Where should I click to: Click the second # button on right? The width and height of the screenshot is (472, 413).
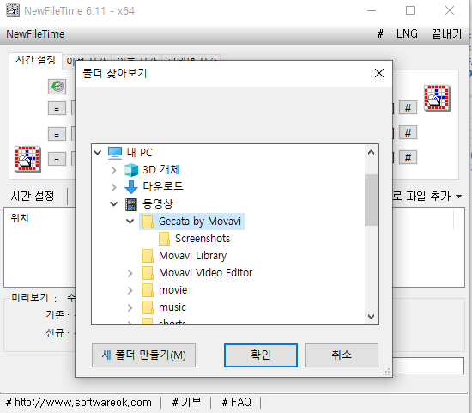408,132
